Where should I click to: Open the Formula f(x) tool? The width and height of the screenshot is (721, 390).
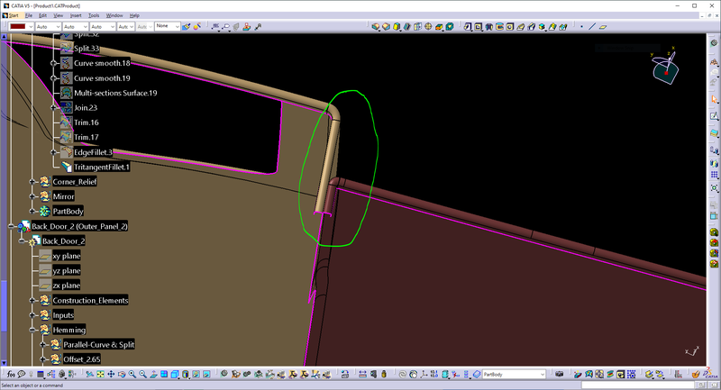[x=11, y=375]
